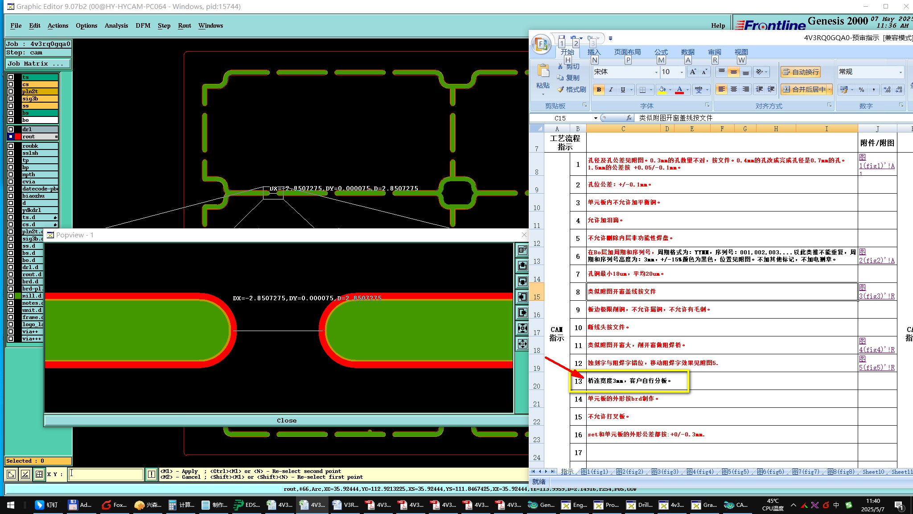913x514 pixels.
Task: Toggle checkbox for bo layer
Action: pyautogui.click(x=11, y=120)
